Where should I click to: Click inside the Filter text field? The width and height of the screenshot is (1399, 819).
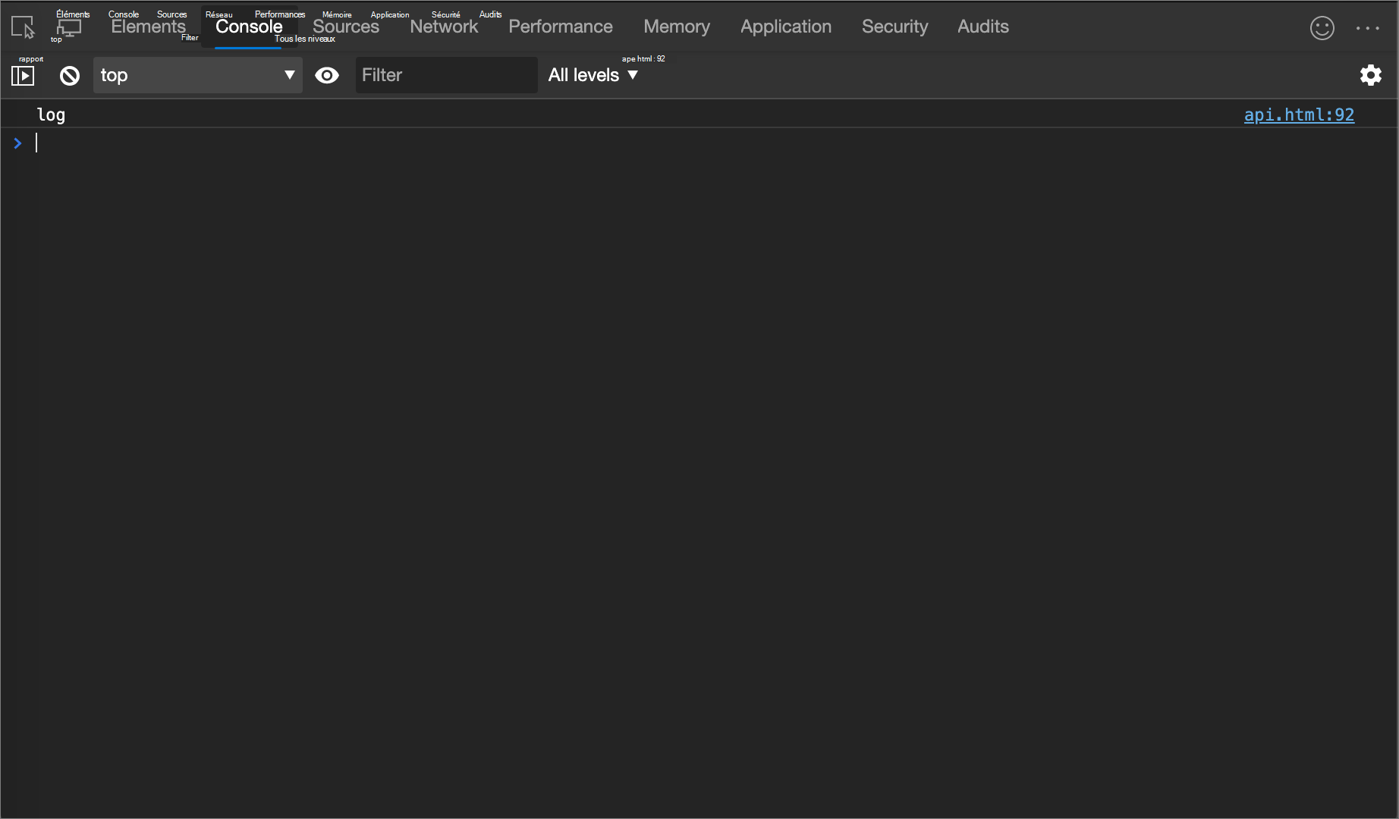click(x=446, y=75)
